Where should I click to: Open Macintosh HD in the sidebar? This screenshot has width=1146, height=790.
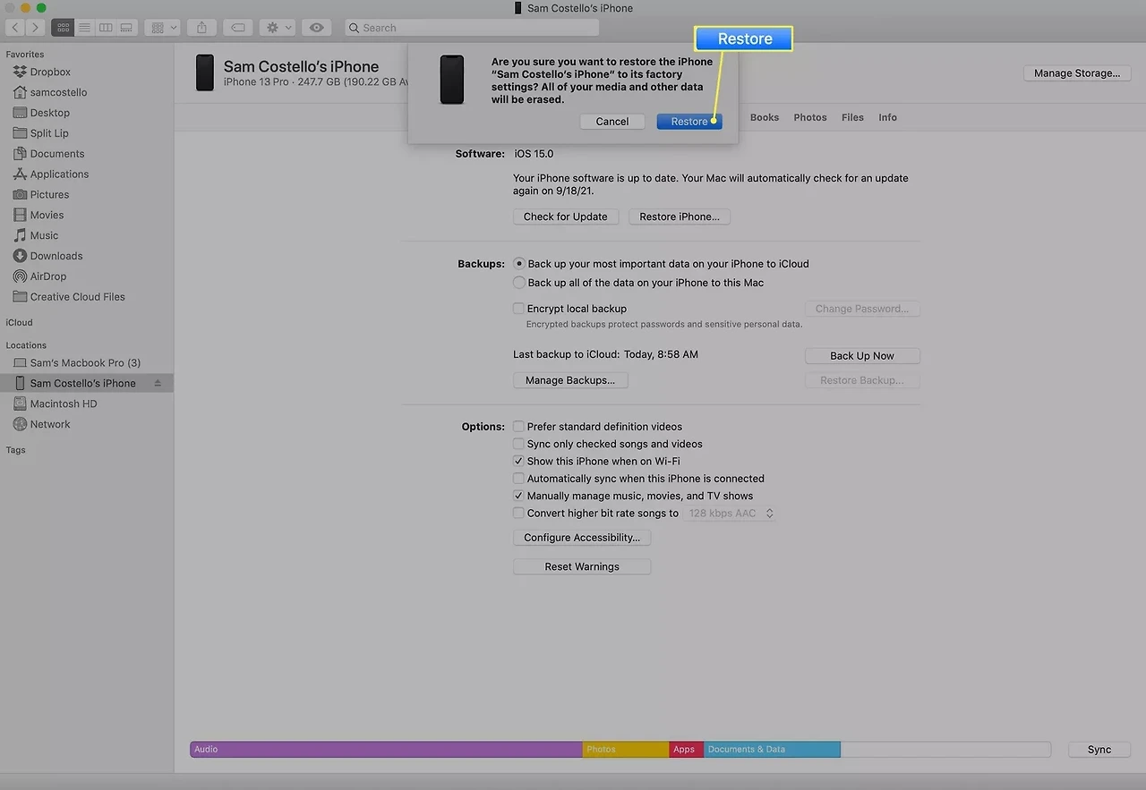coord(63,403)
